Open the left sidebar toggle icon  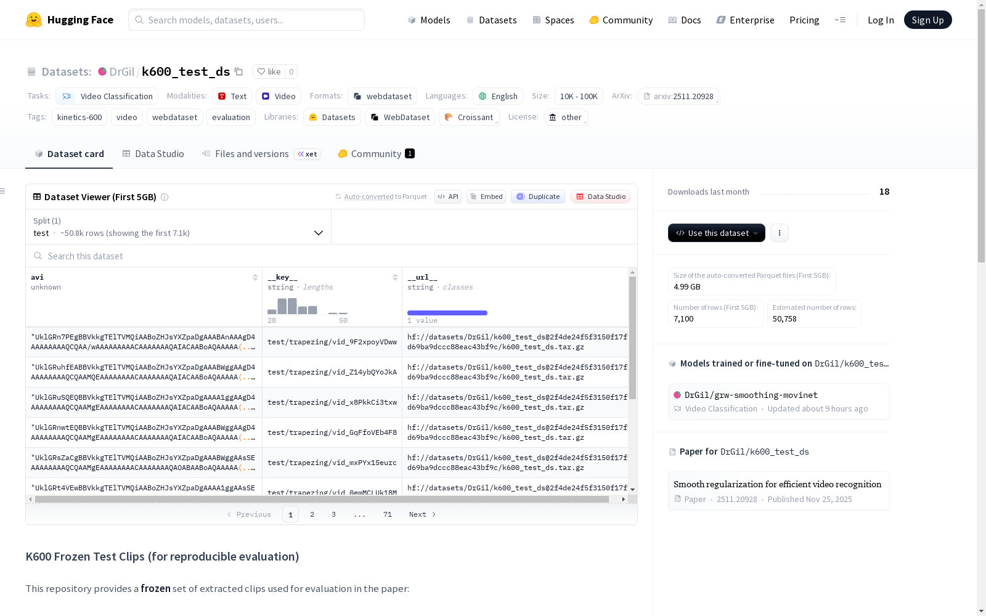[3, 191]
